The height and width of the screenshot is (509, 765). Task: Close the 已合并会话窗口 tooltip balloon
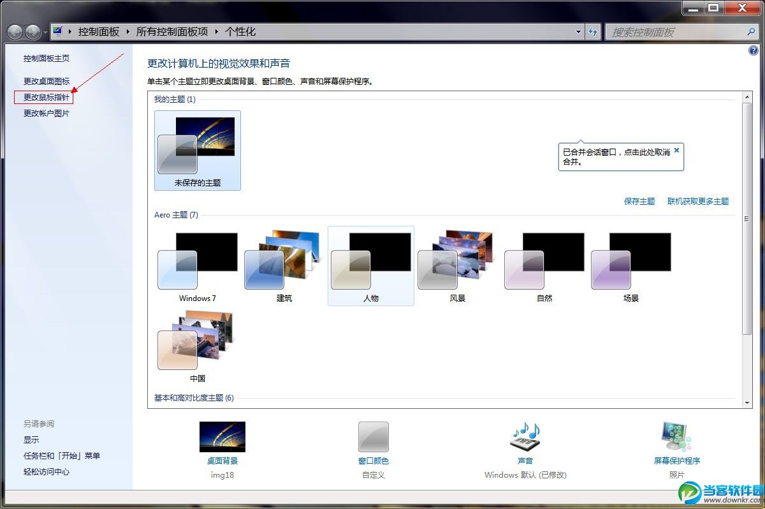pyautogui.click(x=676, y=151)
